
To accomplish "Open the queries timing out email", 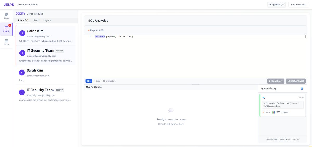I will 45,94.
